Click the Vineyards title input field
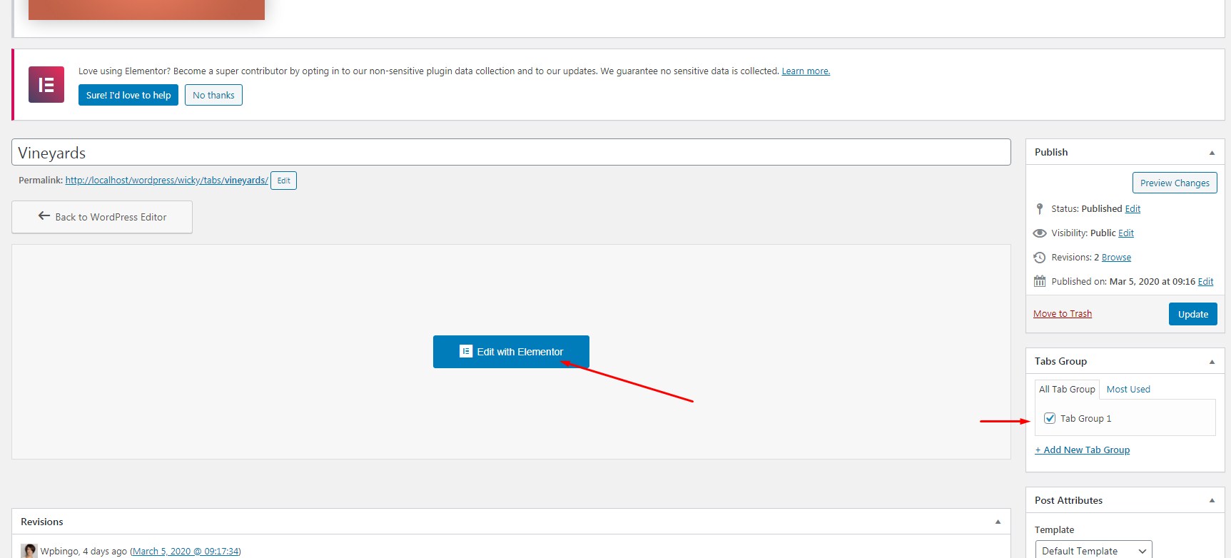This screenshot has height=558, width=1231. (x=511, y=152)
